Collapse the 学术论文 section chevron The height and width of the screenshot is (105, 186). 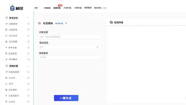tap(28, 18)
